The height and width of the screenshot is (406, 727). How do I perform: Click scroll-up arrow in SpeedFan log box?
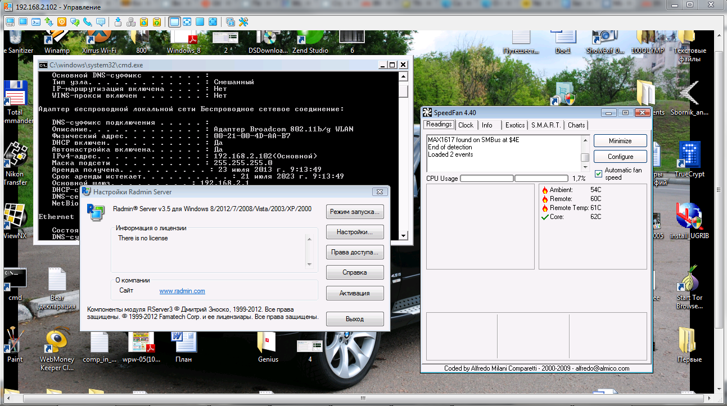(585, 139)
